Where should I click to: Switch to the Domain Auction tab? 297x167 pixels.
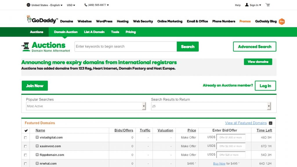[x=66, y=32]
